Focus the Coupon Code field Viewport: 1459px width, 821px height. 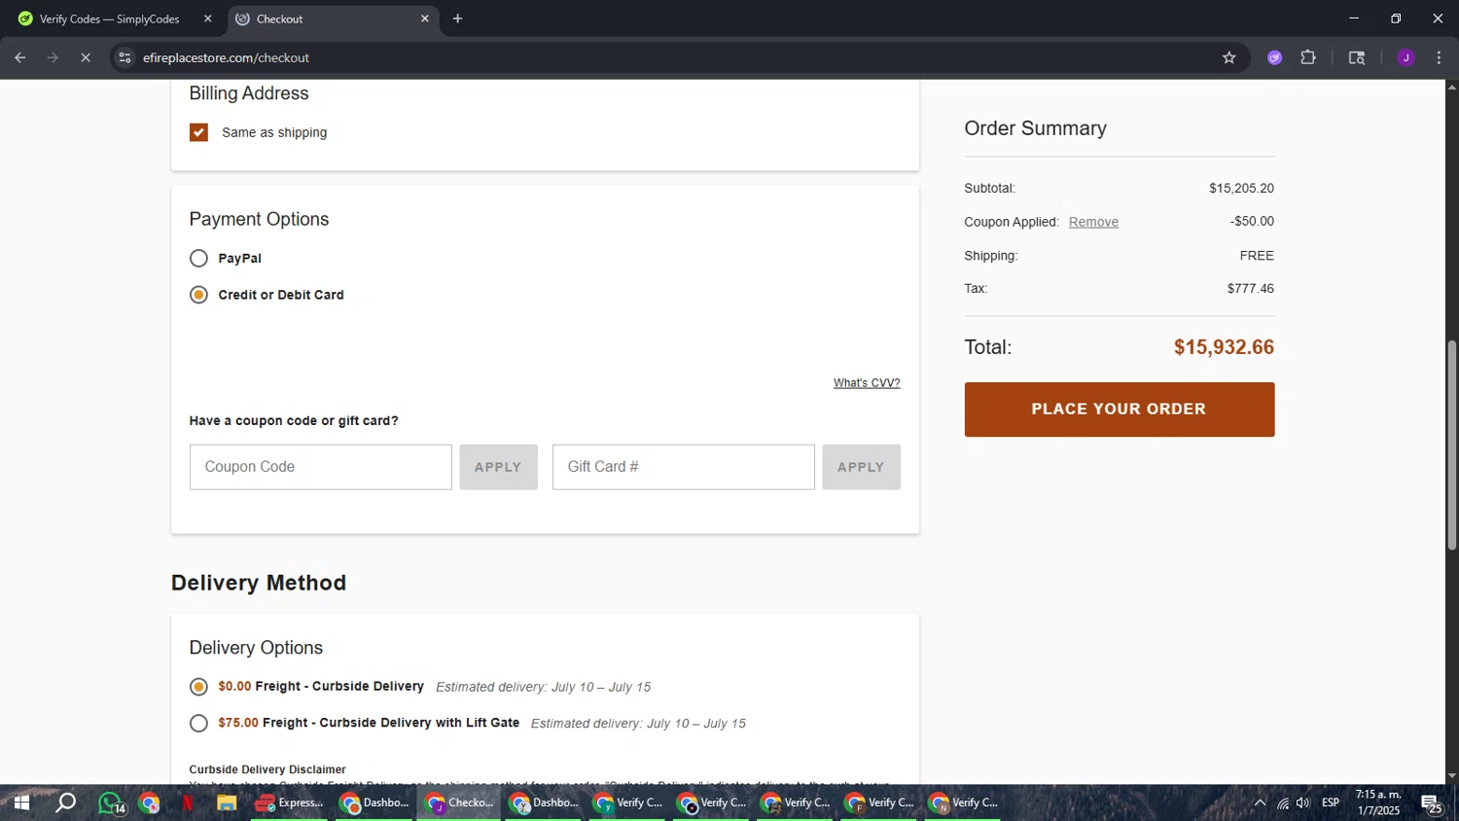pyautogui.click(x=321, y=467)
